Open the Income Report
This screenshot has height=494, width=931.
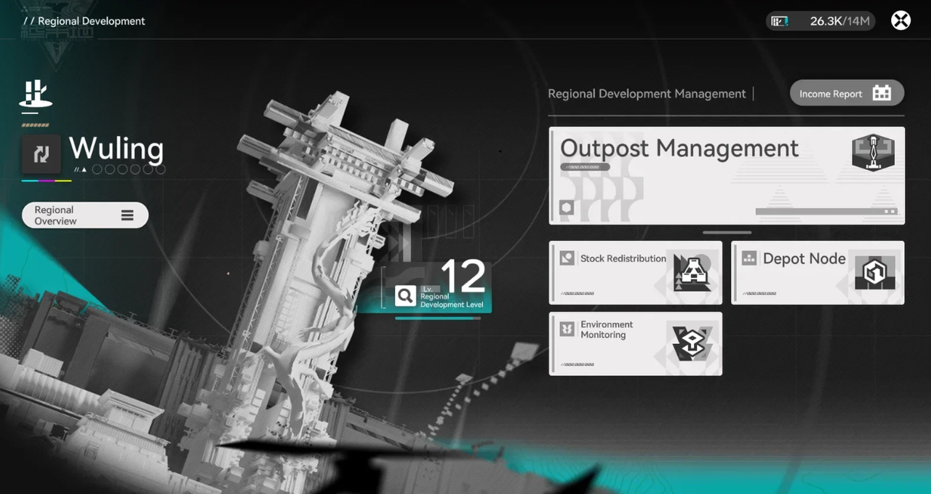click(x=847, y=93)
